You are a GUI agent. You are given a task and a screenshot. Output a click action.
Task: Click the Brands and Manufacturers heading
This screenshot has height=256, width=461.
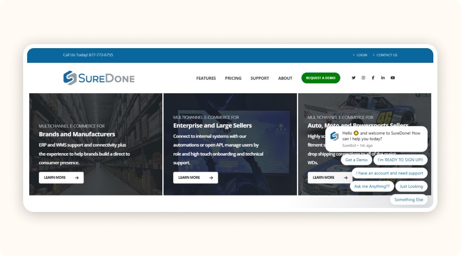coord(77,134)
